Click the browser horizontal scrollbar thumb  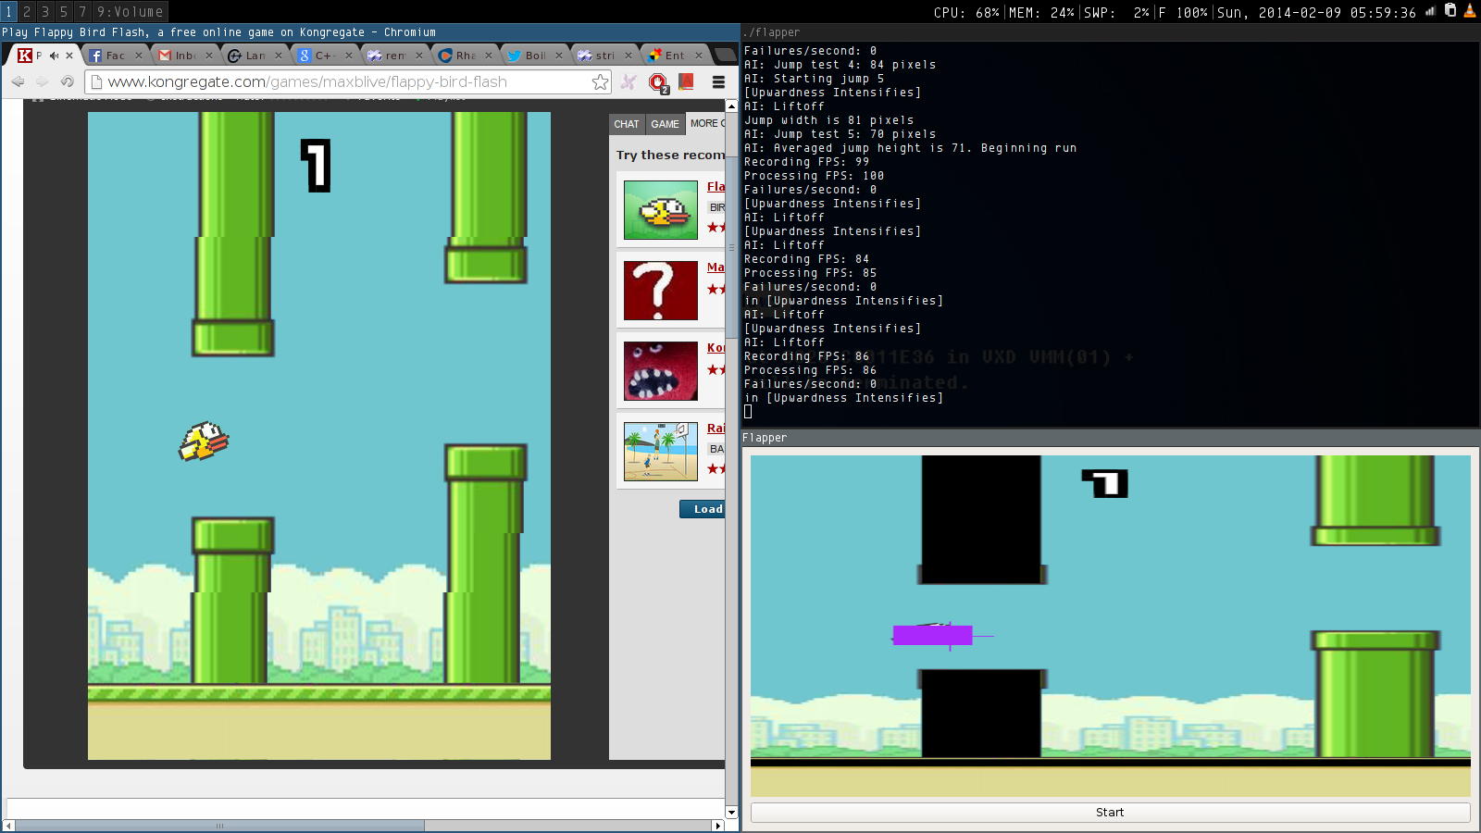tap(220, 826)
